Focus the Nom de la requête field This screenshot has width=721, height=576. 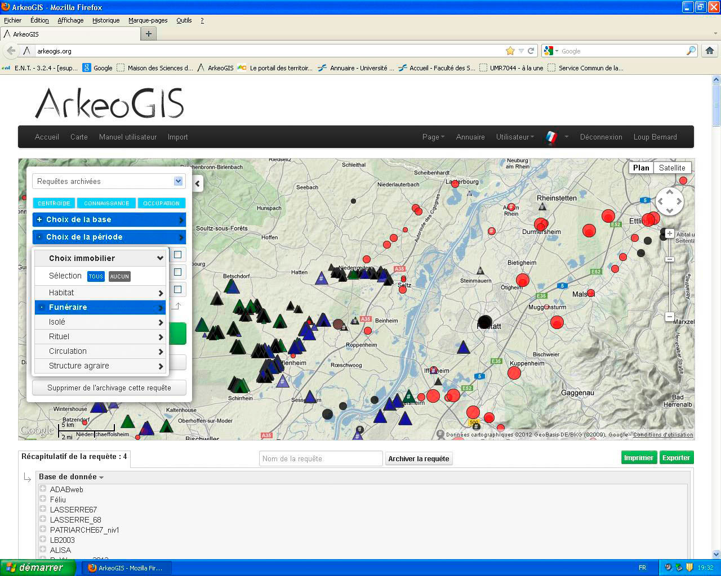click(321, 458)
